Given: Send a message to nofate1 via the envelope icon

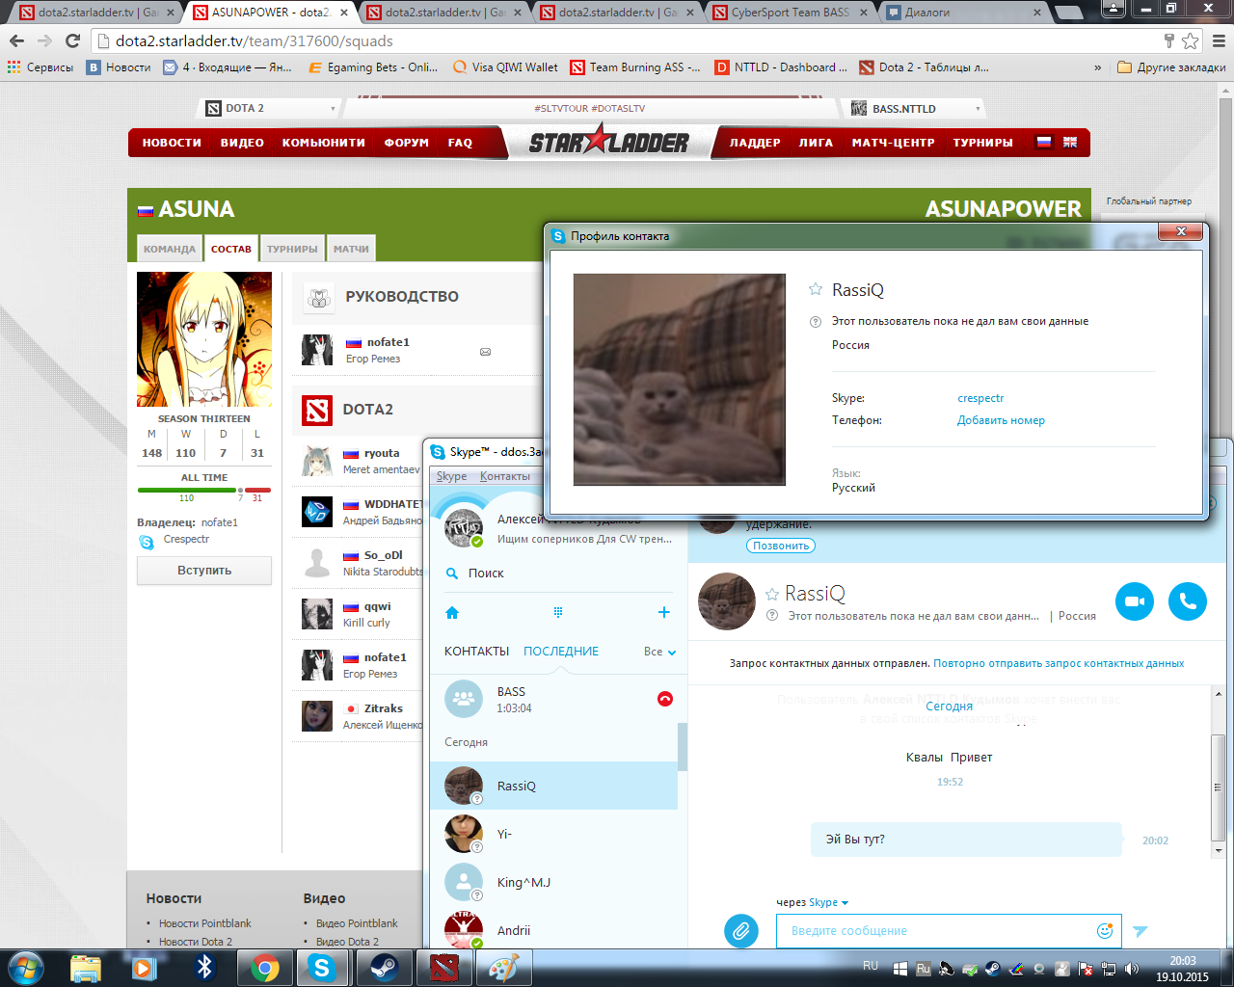Looking at the screenshot, I should click(485, 352).
